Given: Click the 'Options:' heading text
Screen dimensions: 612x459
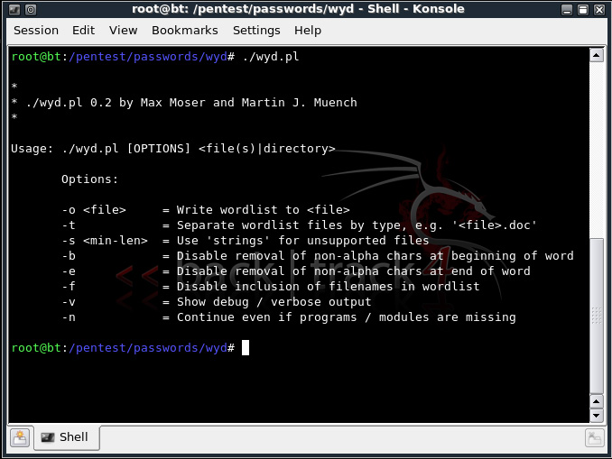Looking at the screenshot, I should pos(89,179).
